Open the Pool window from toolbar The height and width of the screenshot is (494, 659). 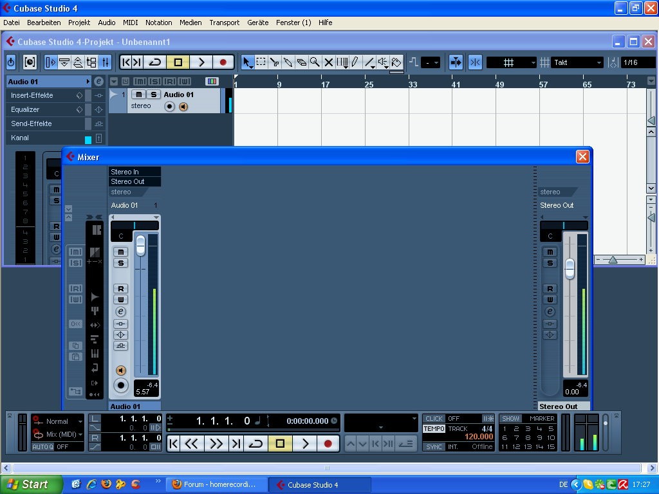[x=91, y=62]
